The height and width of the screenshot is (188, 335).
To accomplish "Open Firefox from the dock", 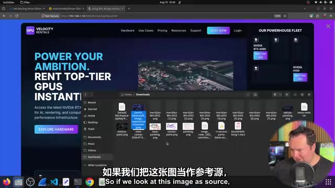I will pyautogui.click(x=7, y=182).
